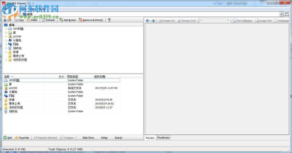The height and width of the screenshot is (153, 292).
Task: Click the Multipage button
Action: point(282,21)
